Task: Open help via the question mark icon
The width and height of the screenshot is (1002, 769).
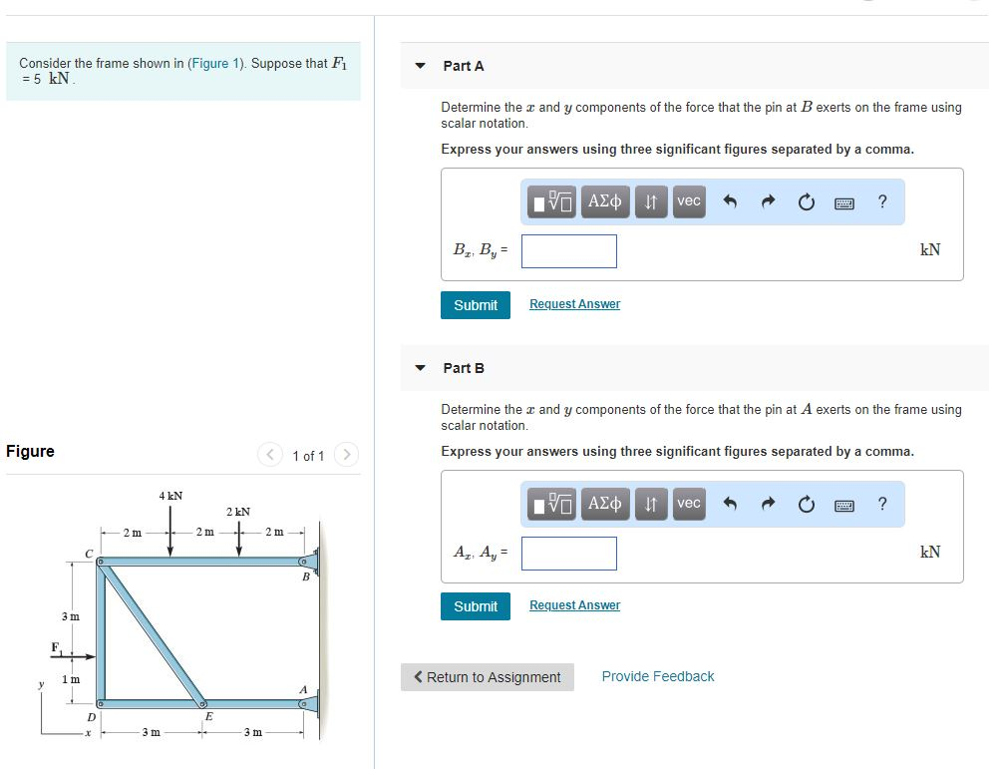Action: pyautogui.click(x=881, y=201)
